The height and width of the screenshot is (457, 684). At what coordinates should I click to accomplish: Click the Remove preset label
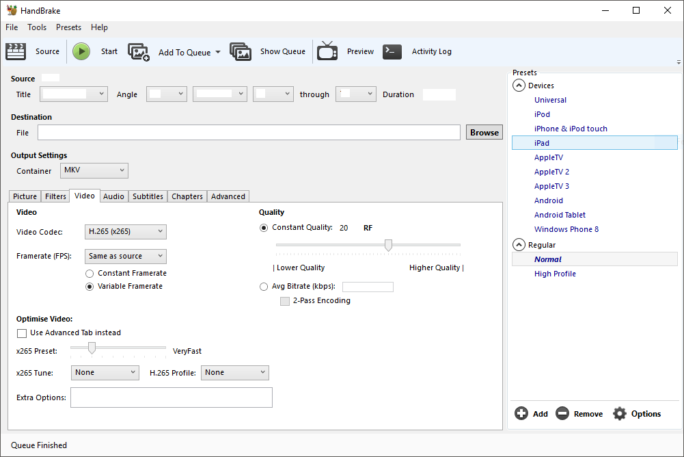pos(588,414)
